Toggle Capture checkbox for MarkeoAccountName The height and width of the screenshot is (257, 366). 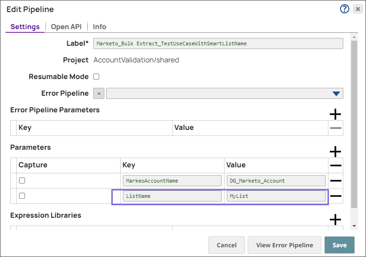tap(22, 180)
